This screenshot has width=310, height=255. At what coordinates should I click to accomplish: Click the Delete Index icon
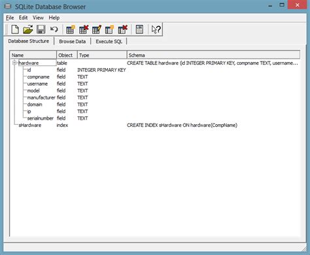tap(122, 29)
